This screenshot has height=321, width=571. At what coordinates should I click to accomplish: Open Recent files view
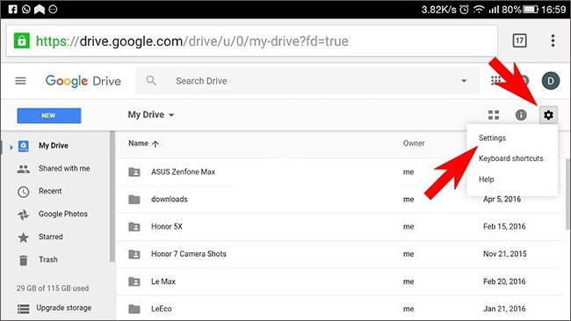[x=50, y=191]
